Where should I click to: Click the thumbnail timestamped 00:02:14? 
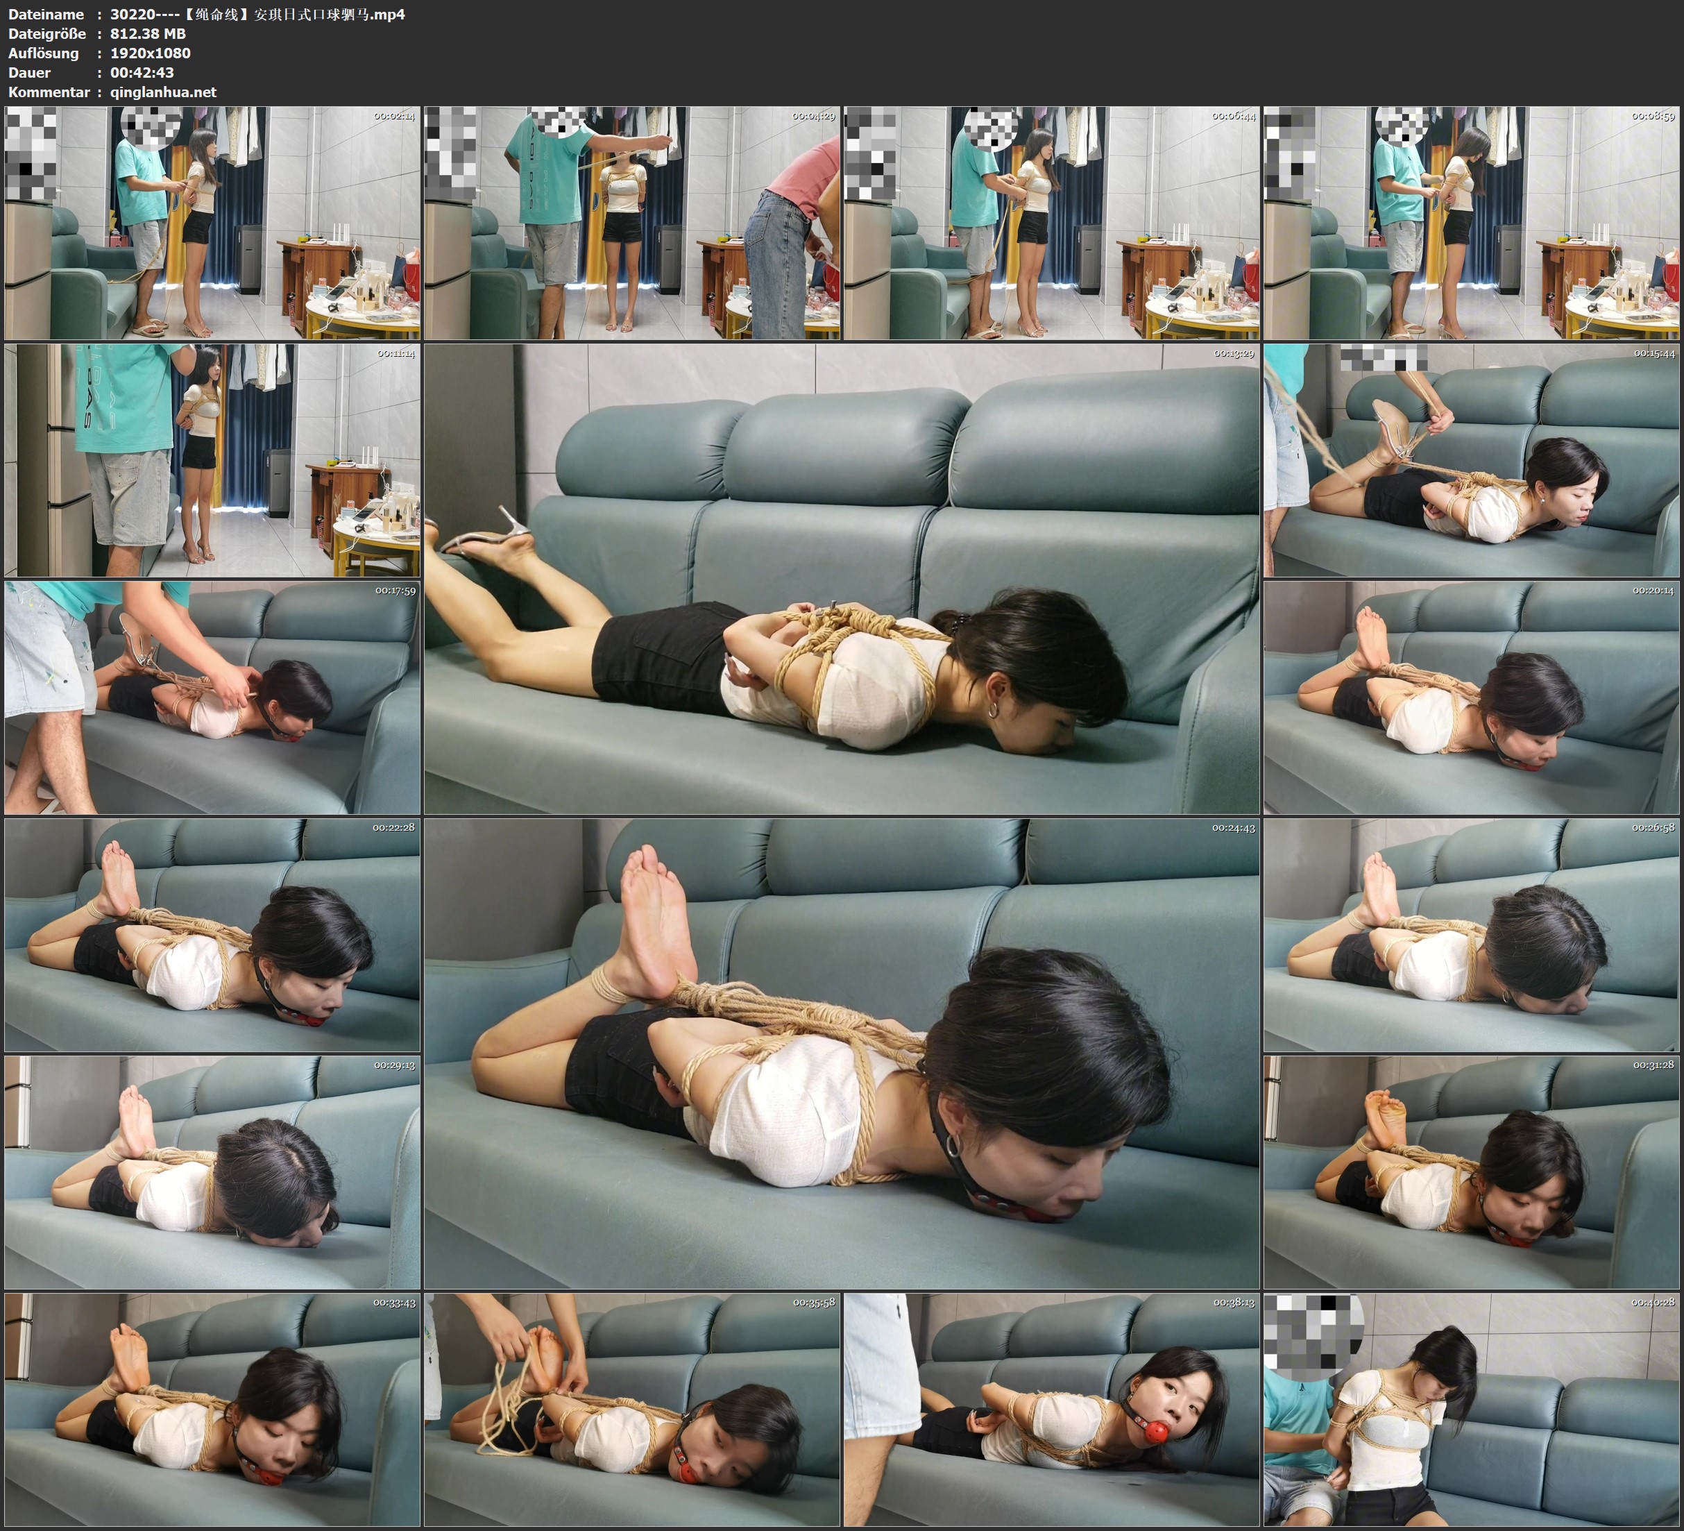212,222
